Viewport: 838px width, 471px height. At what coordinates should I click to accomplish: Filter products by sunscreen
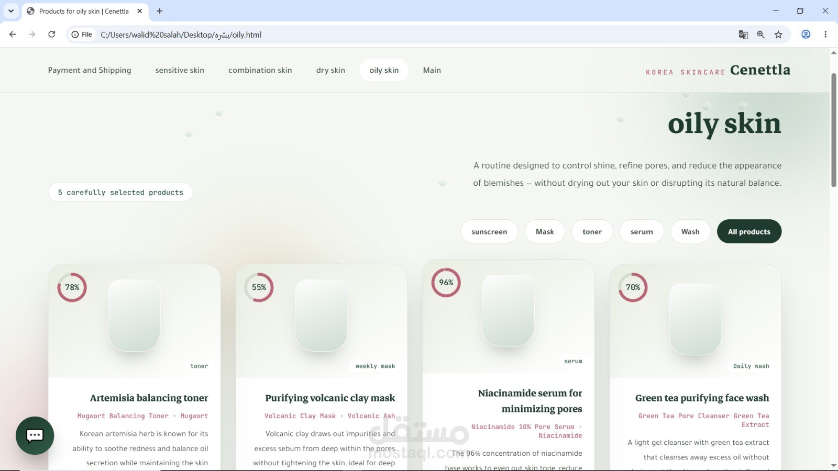pyautogui.click(x=489, y=231)
